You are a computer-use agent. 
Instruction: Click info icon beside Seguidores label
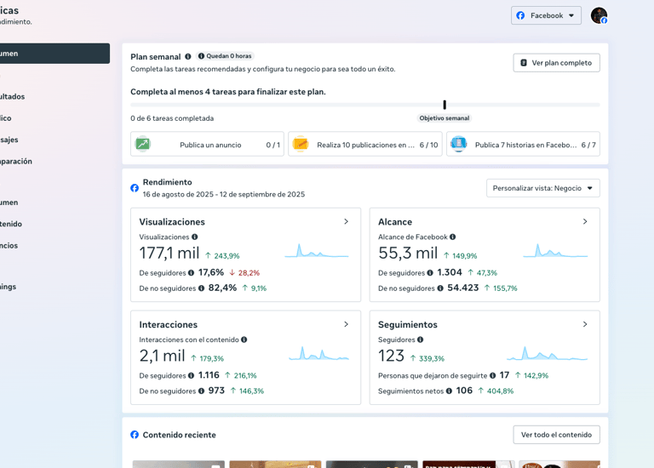[x=421, y=340]
